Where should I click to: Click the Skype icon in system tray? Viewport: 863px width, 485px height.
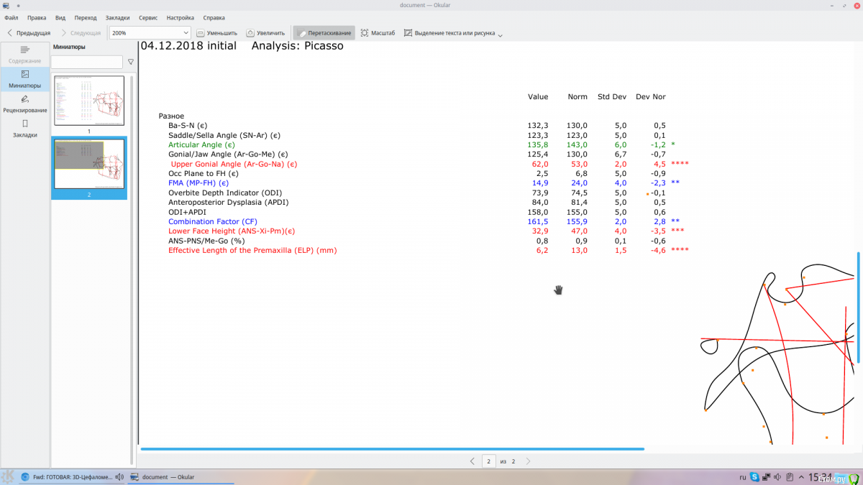(754, 477)
